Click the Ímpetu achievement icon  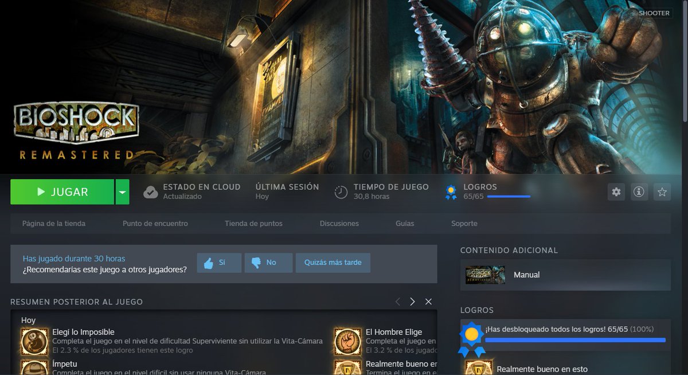tap(35, 367)
